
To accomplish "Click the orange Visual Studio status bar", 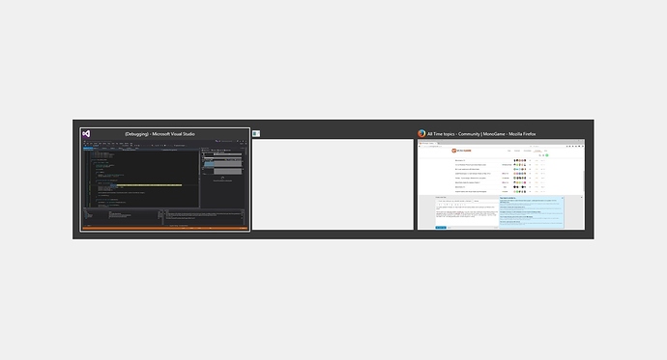I will [165, 229].
